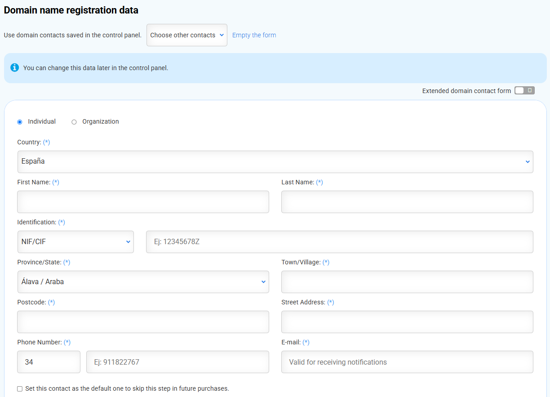The image size is (550, 397).
Task: Expand the Province/State dropdown showing Álava / Araba
Action: [143, 282]
